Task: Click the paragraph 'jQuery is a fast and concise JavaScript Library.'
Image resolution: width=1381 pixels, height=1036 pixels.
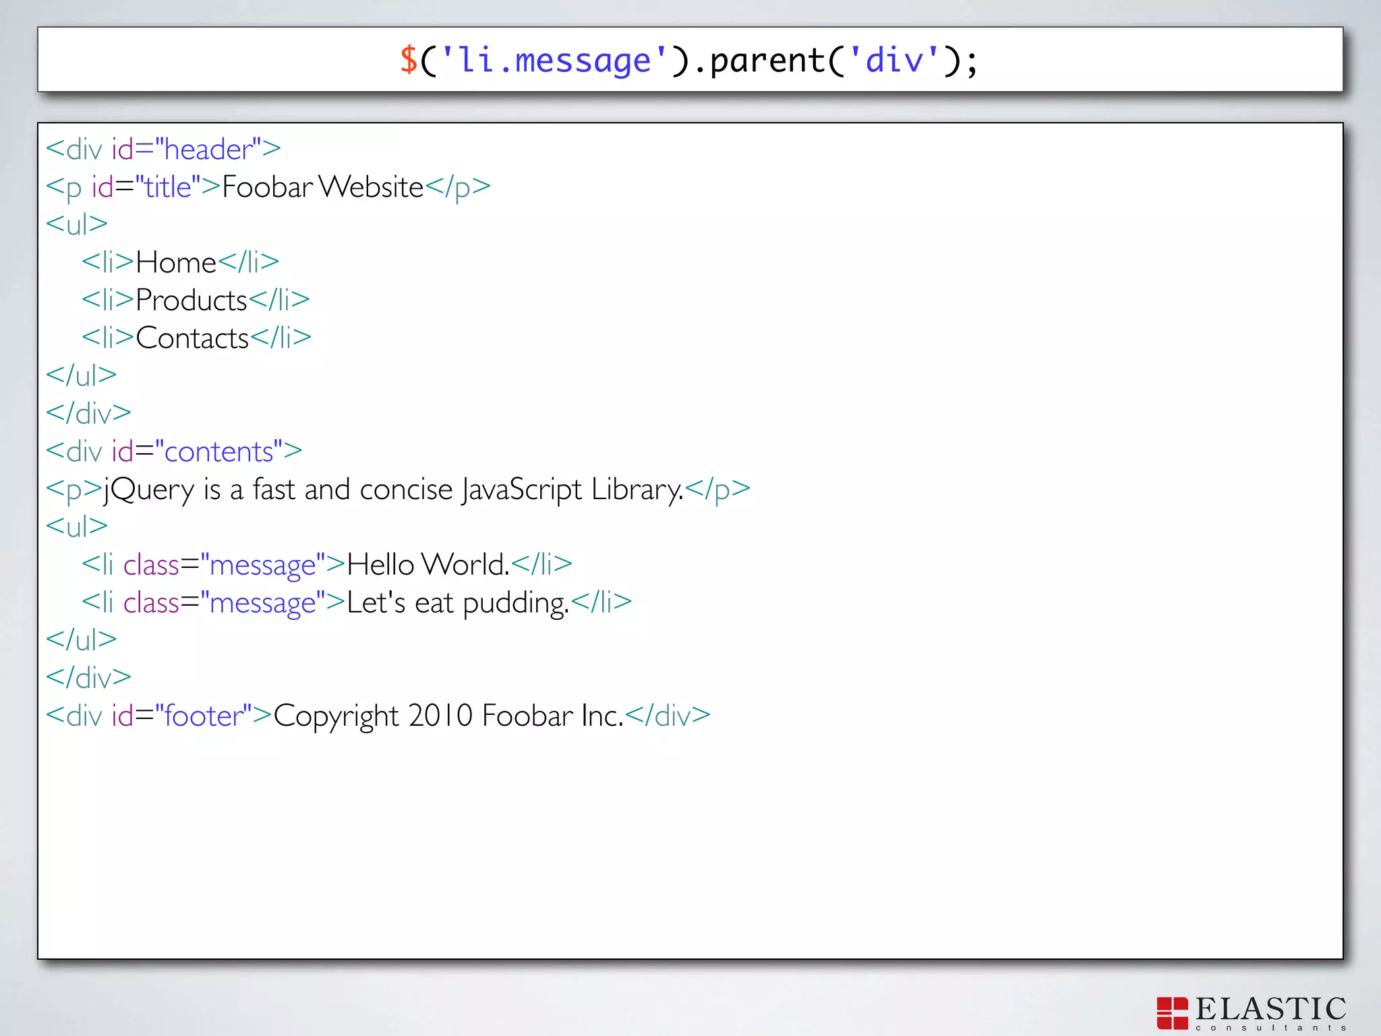Action: [398, 490]
